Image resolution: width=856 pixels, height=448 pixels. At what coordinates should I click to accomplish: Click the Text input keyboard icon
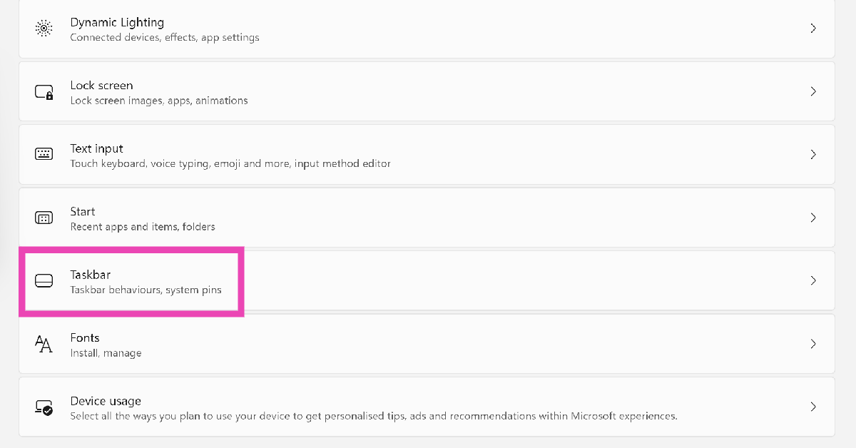tap(44, 155)
